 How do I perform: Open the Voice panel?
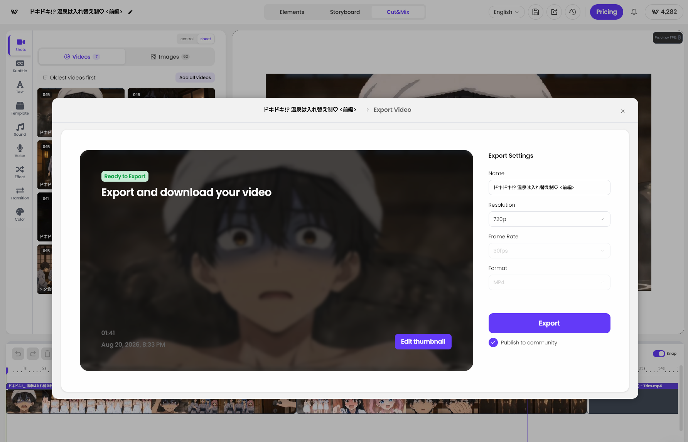coord(20,151)
